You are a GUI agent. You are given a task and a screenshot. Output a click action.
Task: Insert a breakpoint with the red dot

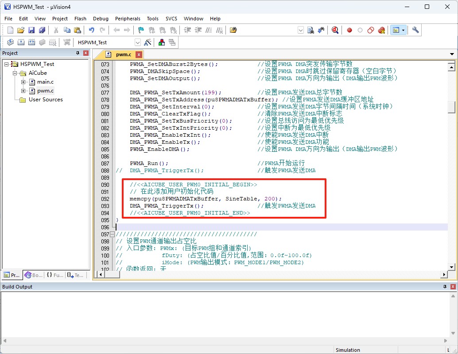[349, 30]
